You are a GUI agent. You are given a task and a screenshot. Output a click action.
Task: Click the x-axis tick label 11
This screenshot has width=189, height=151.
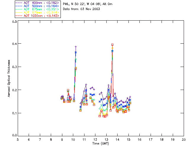84,139
